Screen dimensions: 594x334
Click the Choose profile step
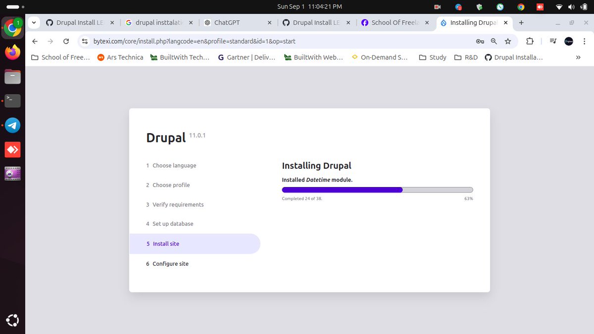[168, 185]
